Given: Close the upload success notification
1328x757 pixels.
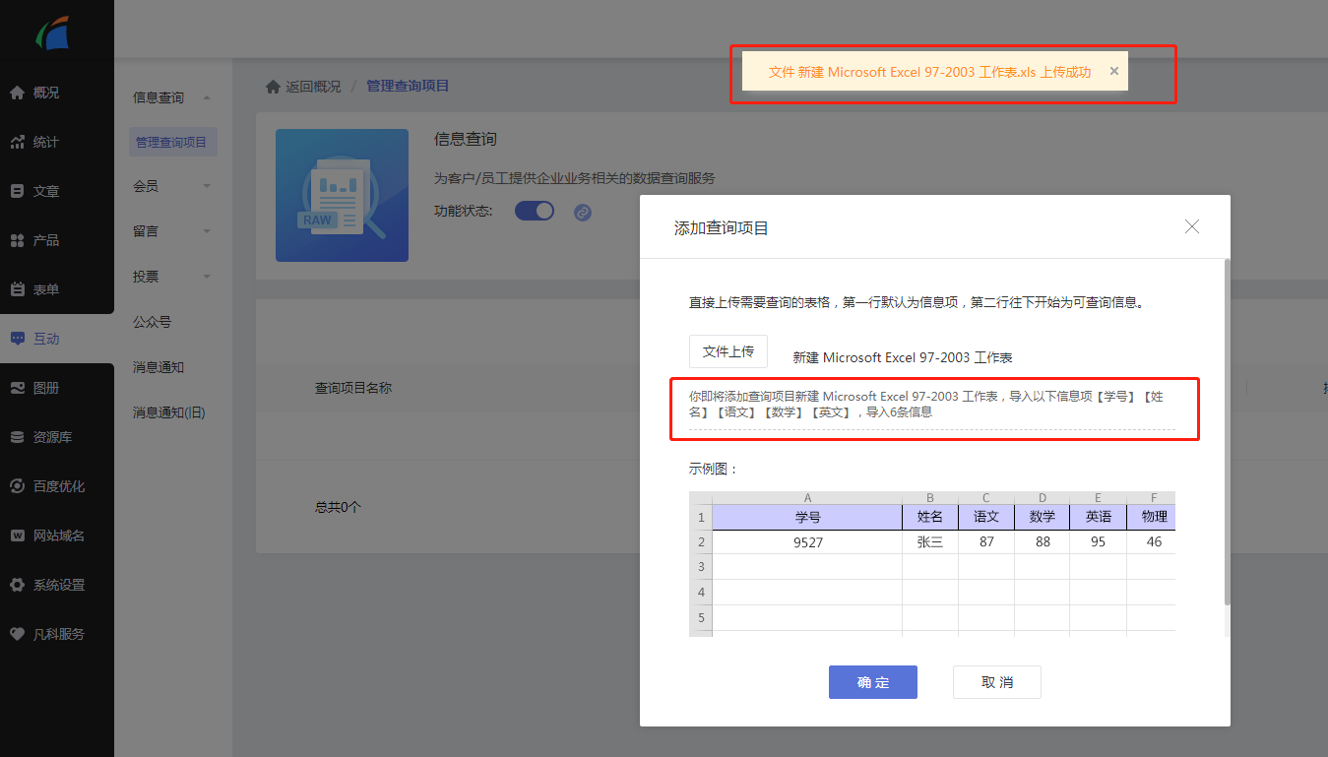Looking at the screenshot, I should click(x=1114, y=71).
